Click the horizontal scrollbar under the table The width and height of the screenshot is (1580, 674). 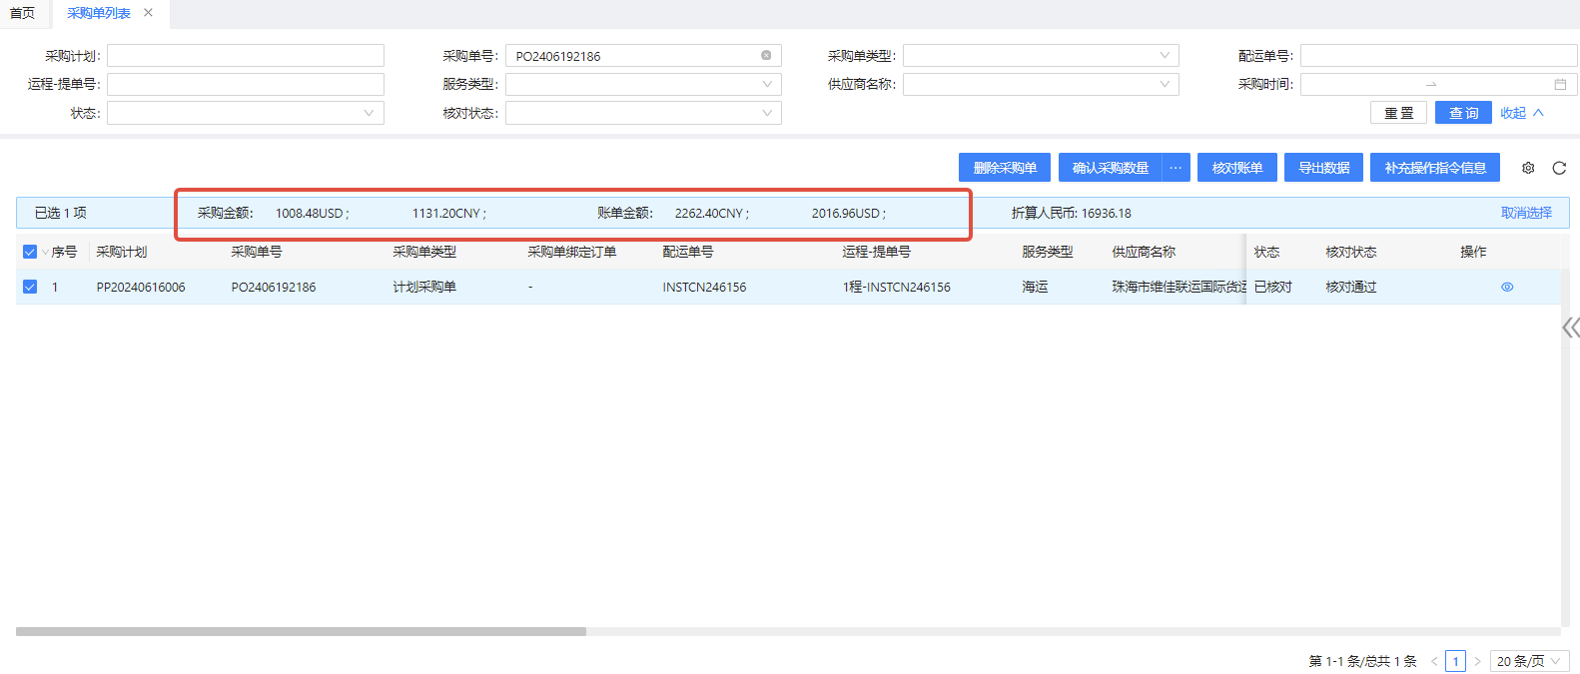(300, 631)
